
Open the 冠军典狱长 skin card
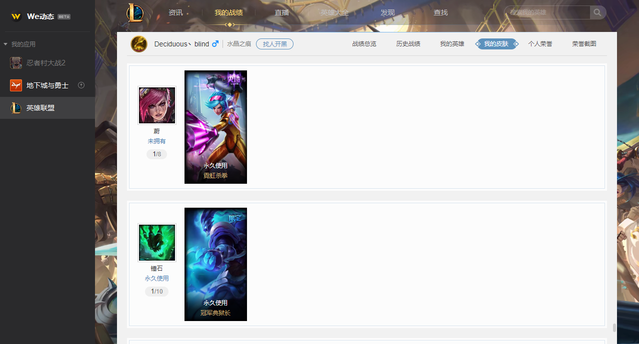(215, 264)
